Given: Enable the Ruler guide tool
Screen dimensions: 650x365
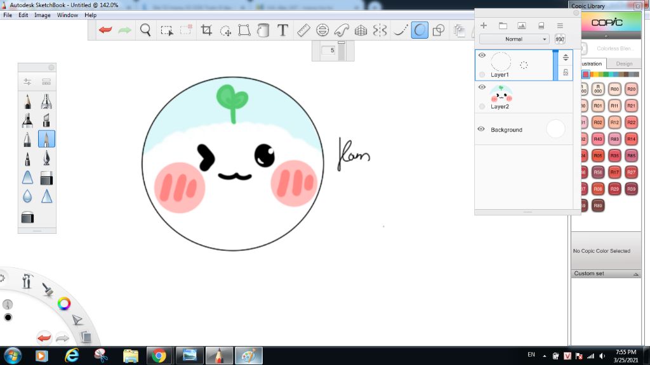Looking at the screenshot, I should (x=303, y=30).
